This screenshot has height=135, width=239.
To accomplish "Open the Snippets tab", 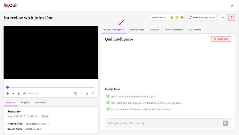I will click(25, 102).
